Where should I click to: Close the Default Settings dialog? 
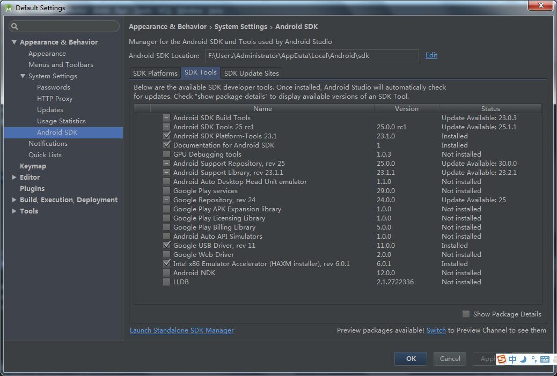[541, 6]
